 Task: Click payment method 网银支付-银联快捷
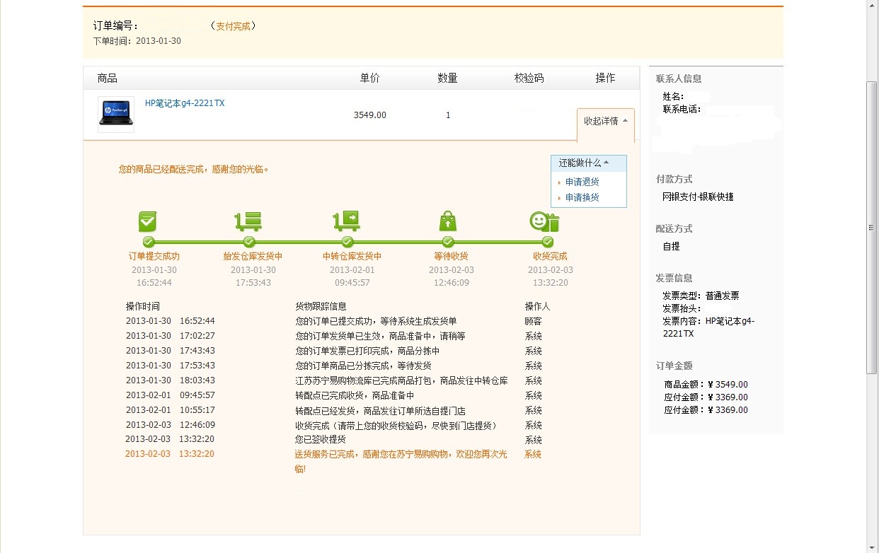(698, 197)
